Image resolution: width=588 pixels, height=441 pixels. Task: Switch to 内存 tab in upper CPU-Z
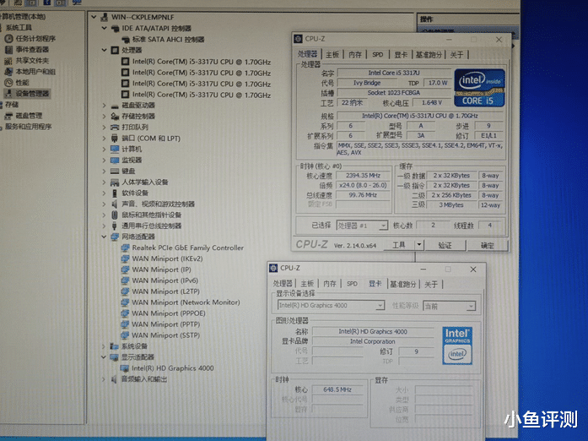(x=355, y=55)
